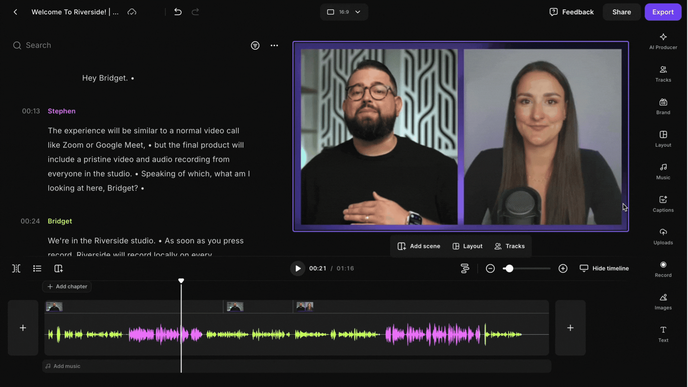Click the timeline zoom slider handle
This screenshot has width=688, height=387.
[x=509, y=268]
